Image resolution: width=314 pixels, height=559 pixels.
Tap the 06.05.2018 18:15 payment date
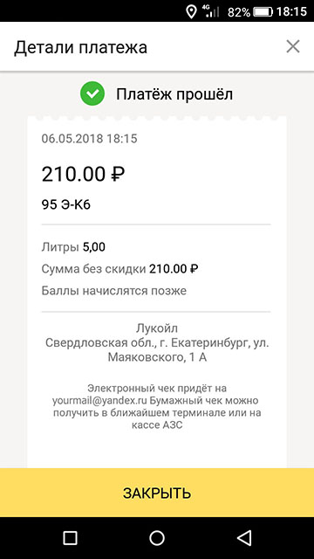pyautogui.click(x=89, y=138)
